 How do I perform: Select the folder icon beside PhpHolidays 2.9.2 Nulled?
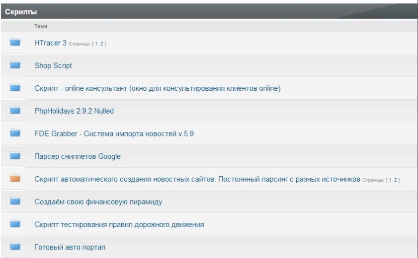(x=15, y=110)
